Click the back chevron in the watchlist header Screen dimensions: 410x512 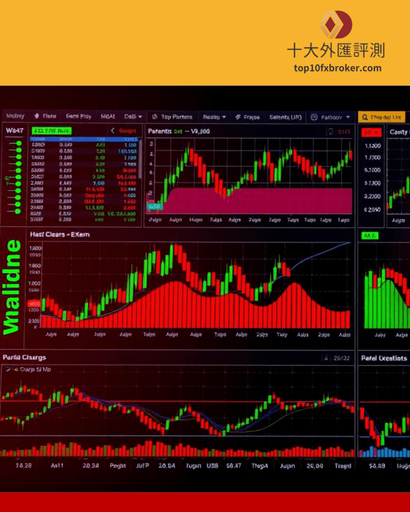pos(113,131)
